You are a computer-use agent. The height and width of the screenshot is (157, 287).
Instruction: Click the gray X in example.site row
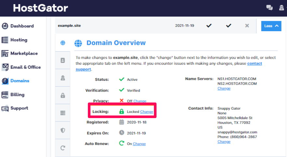pyautogui.click(x=247, y=26)
